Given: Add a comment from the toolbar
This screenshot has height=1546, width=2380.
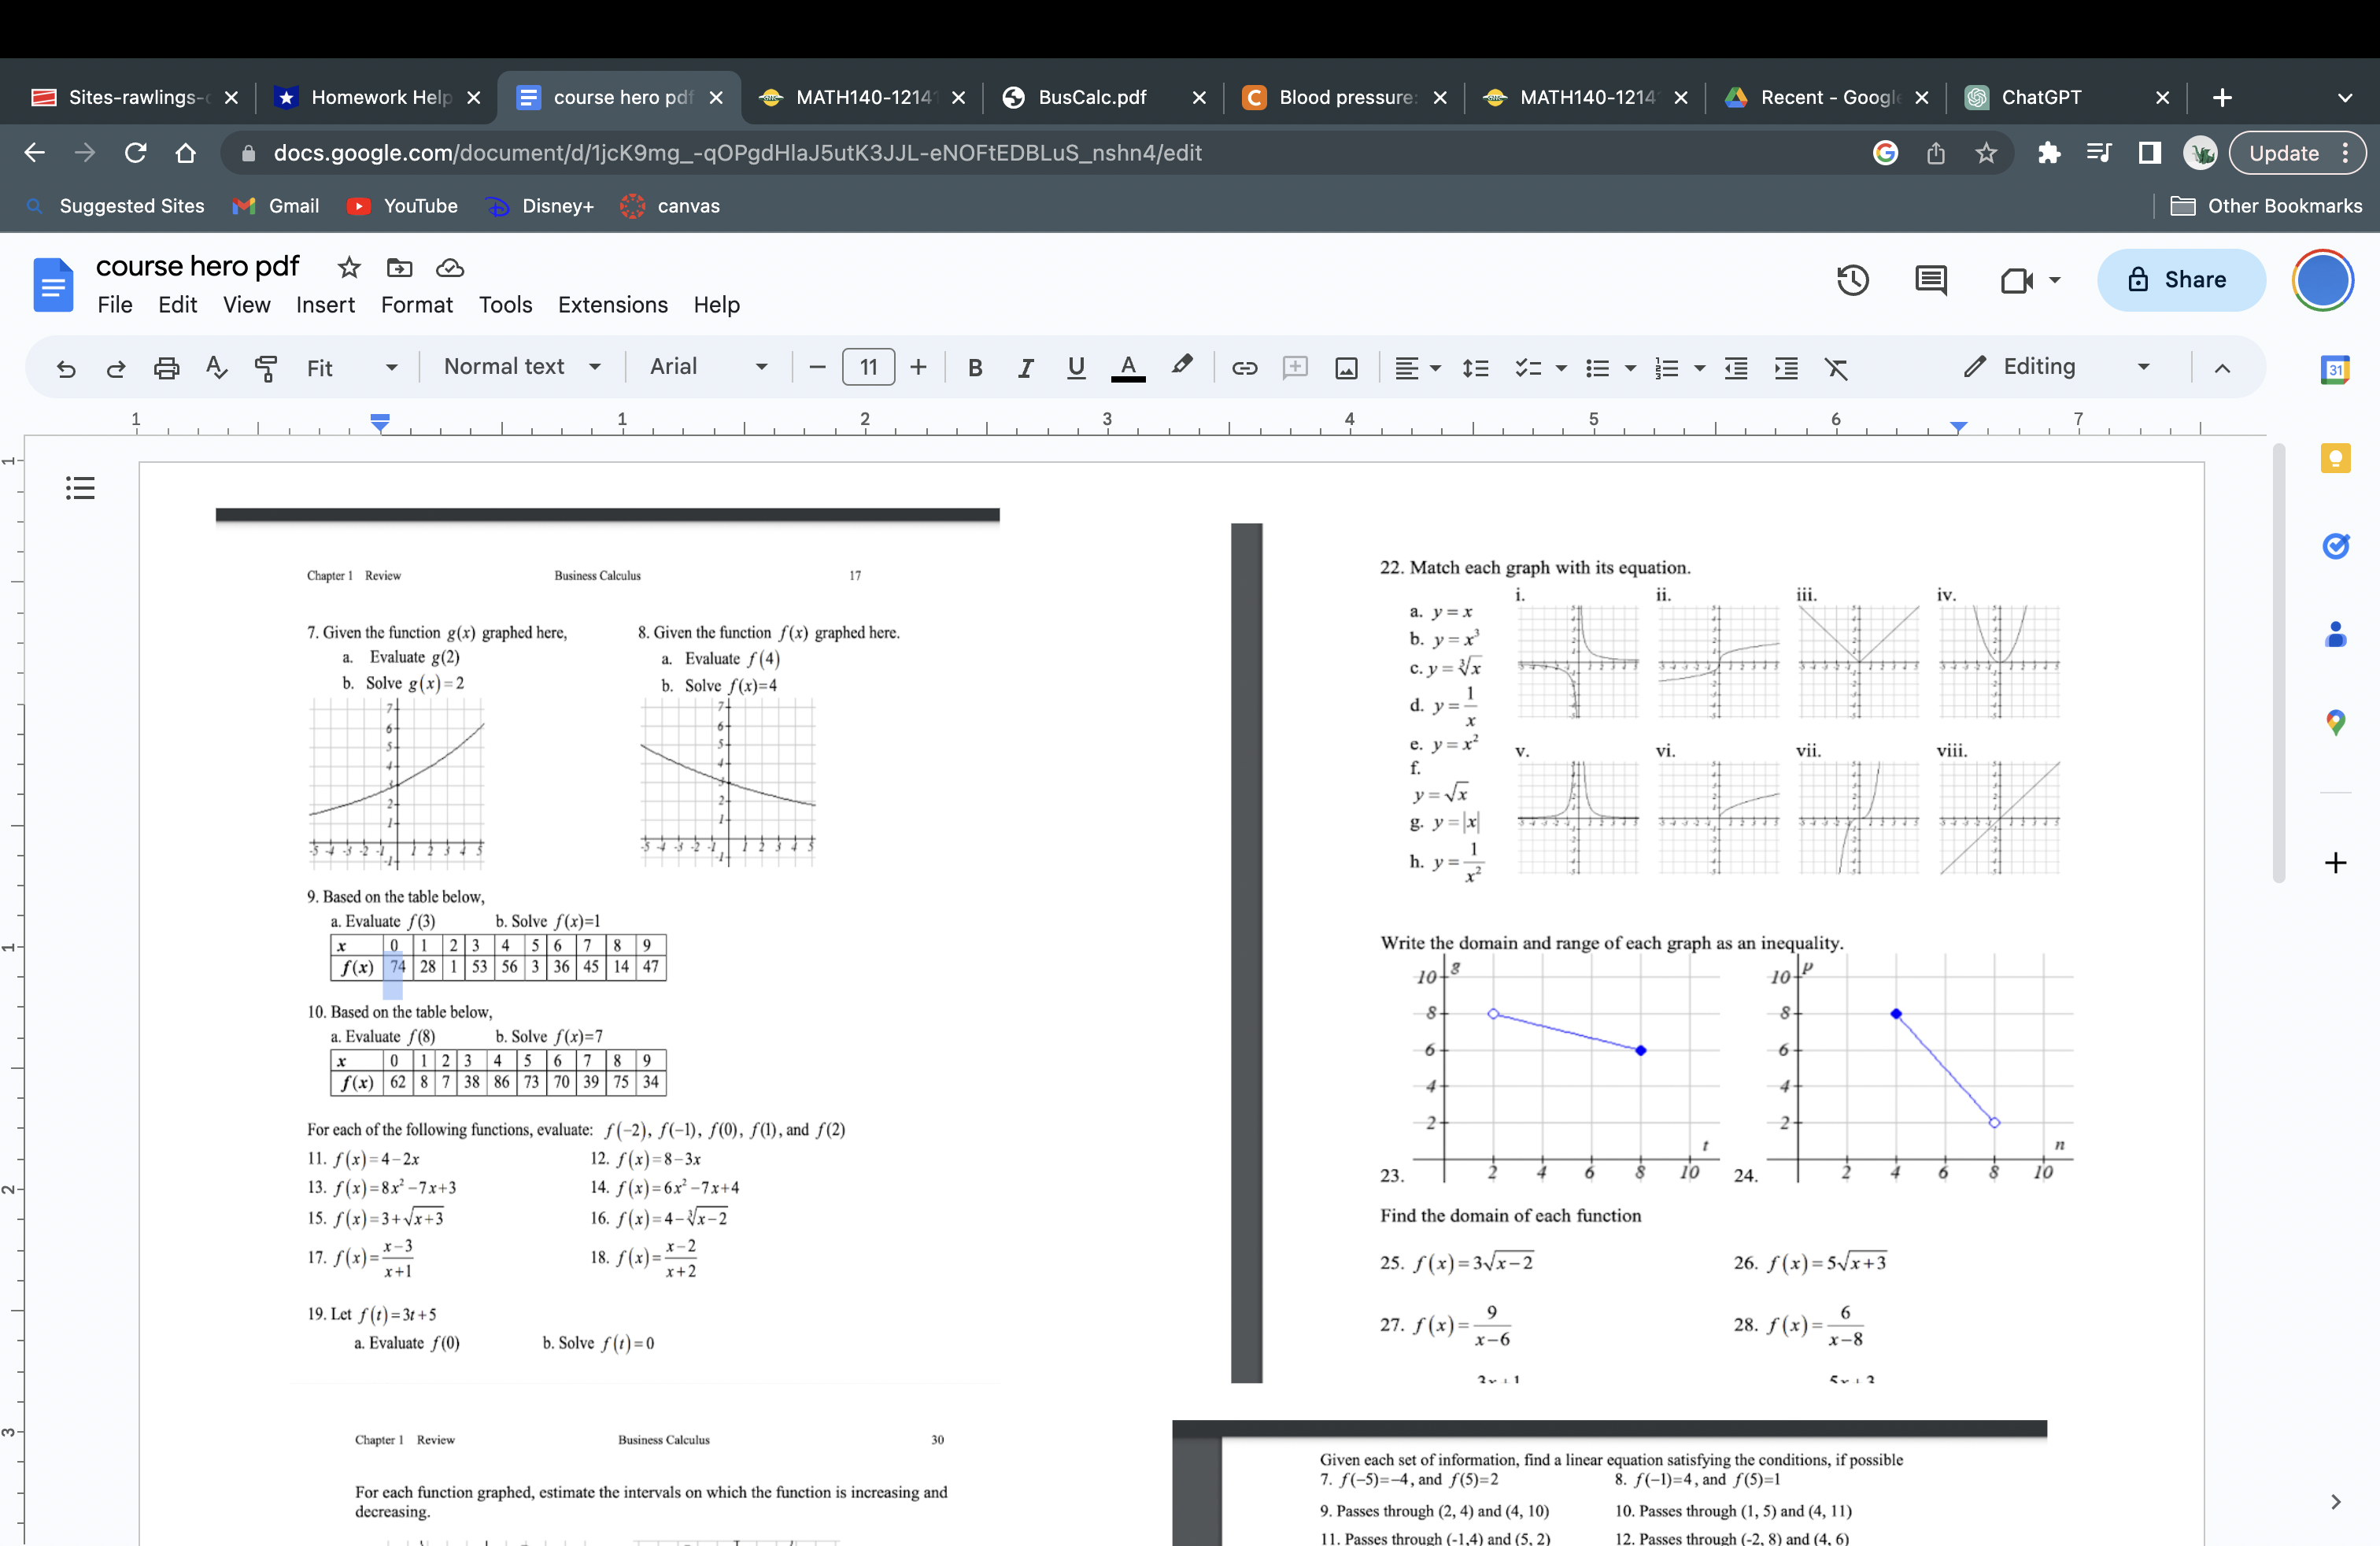Looking at the screenshot, I should [x=1294, y=368].
